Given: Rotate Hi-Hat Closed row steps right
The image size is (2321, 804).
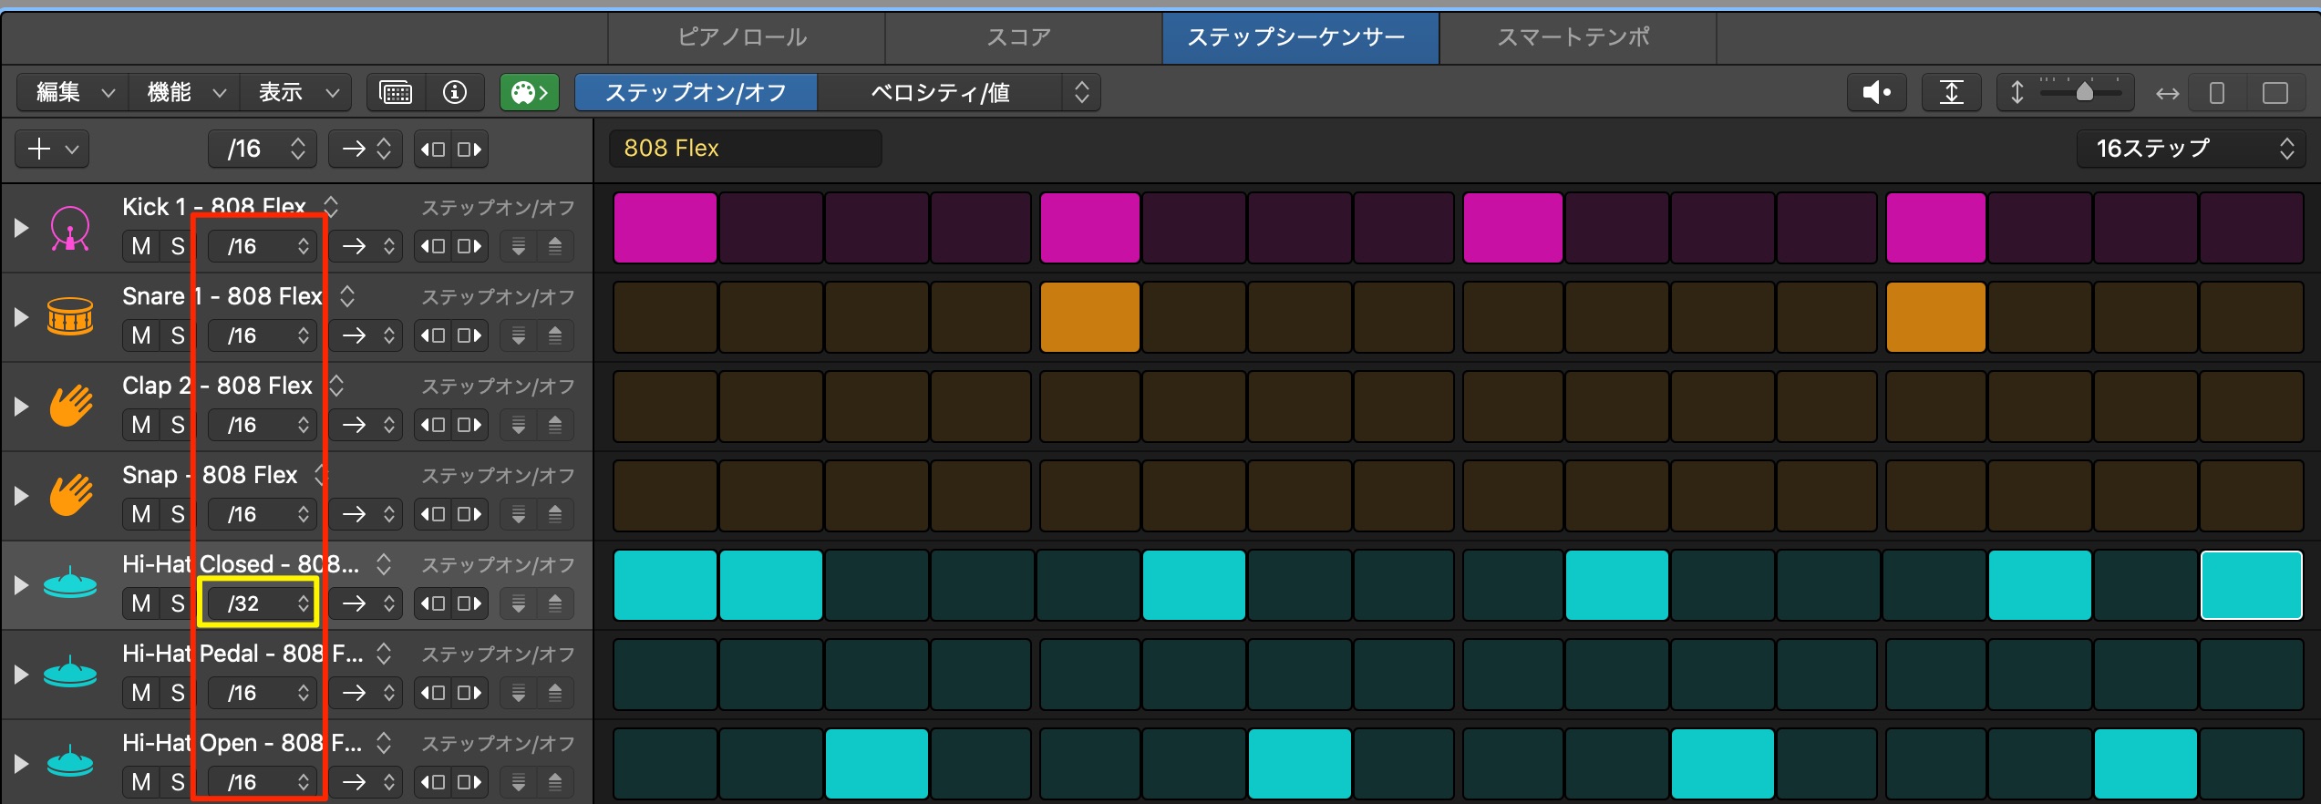Looking at the screenshot, I should tap(469, 603).
